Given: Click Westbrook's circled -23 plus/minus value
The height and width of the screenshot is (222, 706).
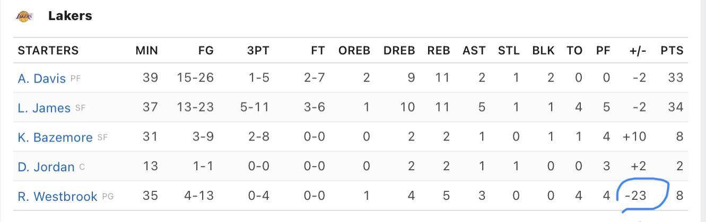Looking at the screenshot, I should [635, 196].
